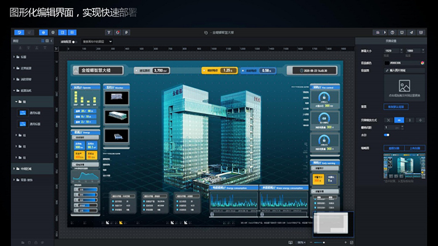Screen dimensions: 438x246
Task: Click the restore default background button
Action: 396,107
